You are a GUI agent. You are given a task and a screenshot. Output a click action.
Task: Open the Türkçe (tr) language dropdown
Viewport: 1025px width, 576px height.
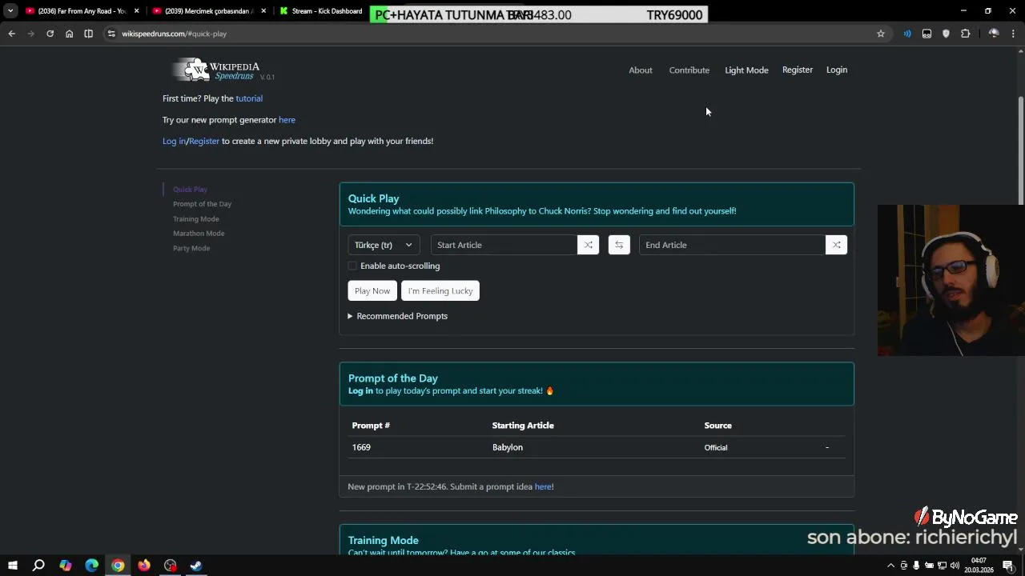click(x=384, y=245)
